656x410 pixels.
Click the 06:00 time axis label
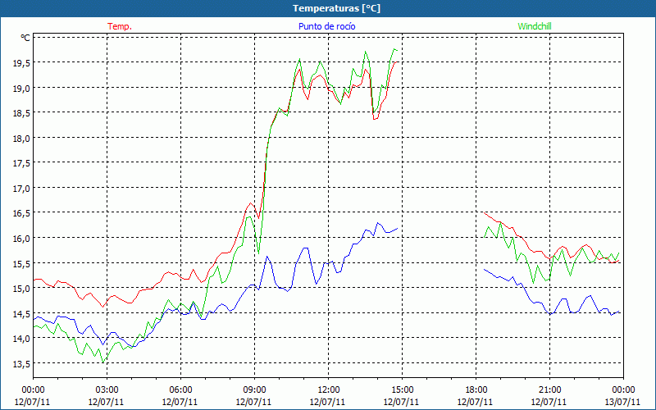point(180,390)
